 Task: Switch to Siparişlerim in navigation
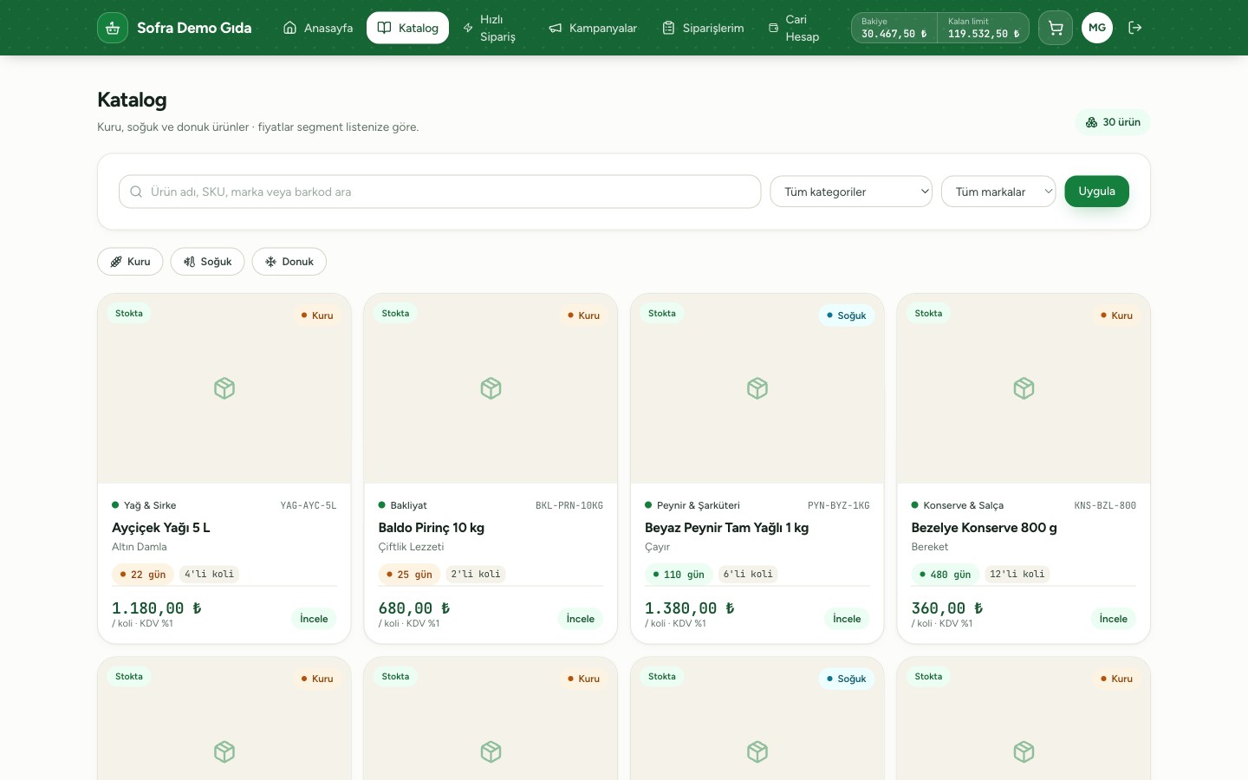(x=703, y=28)
